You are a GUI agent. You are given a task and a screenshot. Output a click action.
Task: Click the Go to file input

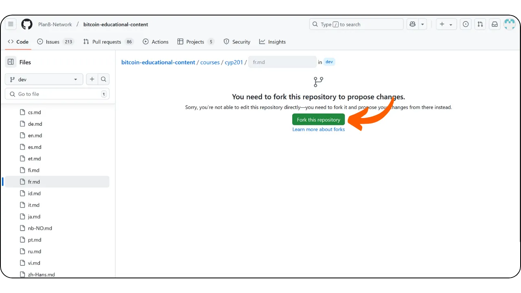(x=57, y=94)
